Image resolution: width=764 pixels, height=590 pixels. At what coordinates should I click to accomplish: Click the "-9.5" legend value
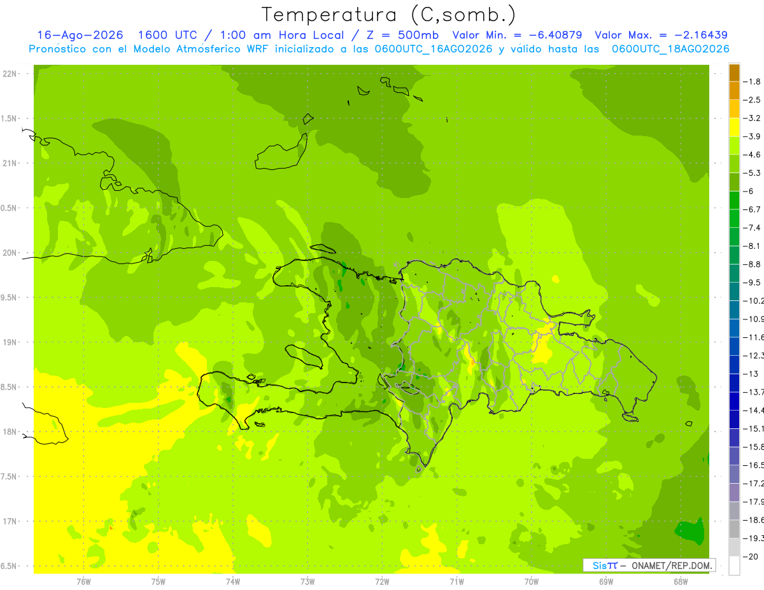753,282
